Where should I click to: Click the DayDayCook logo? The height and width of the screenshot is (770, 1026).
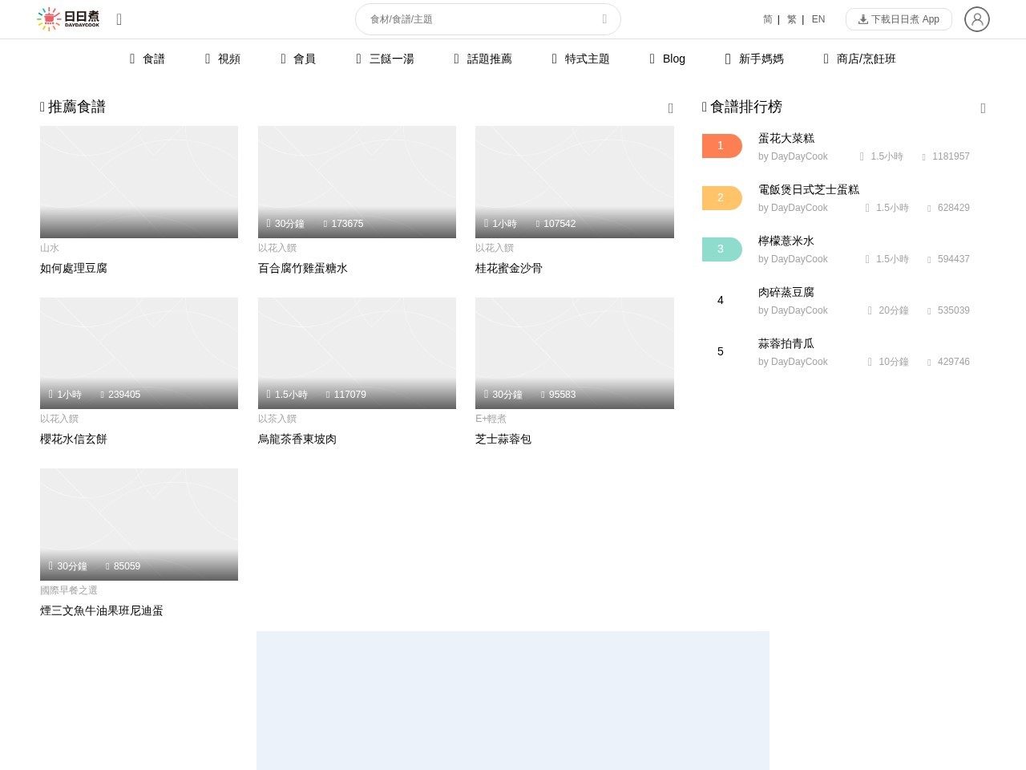click(x=68, y=19)
